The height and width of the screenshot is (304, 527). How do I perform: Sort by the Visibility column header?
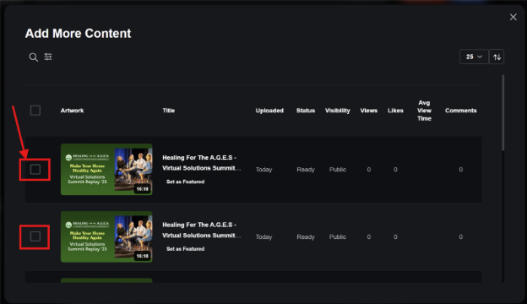338,111
